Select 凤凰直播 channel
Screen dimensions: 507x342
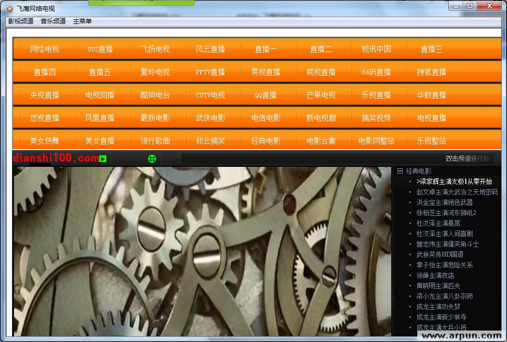point(100,118)
